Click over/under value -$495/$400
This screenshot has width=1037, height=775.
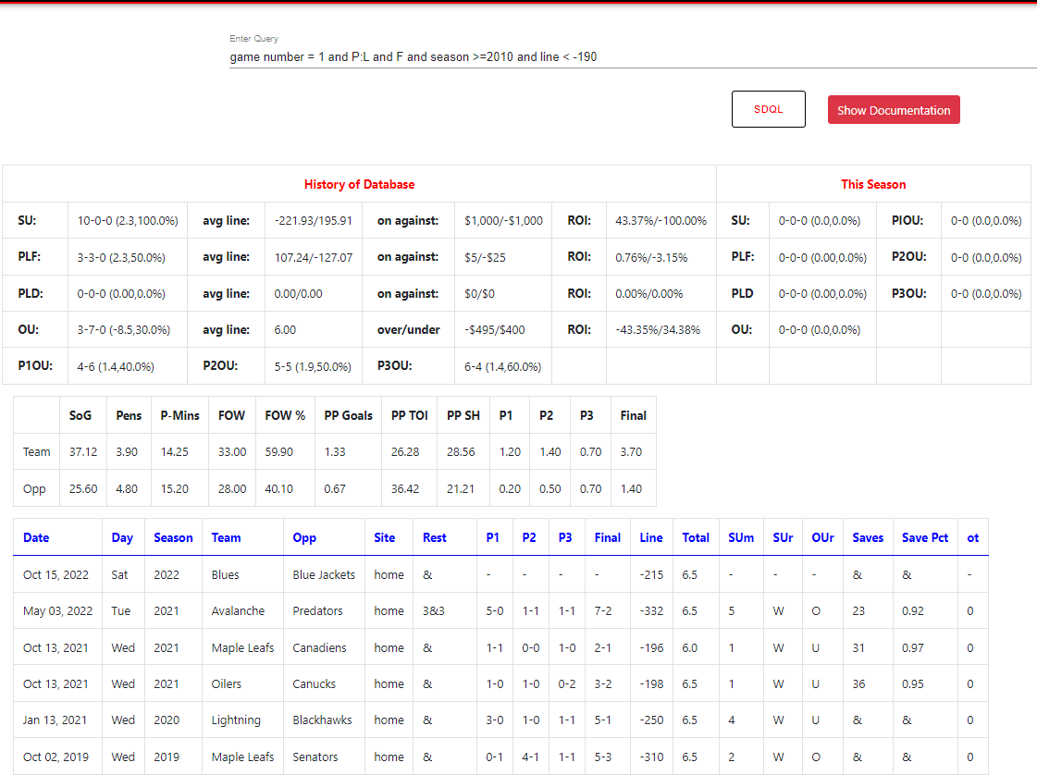click(494, 329)
